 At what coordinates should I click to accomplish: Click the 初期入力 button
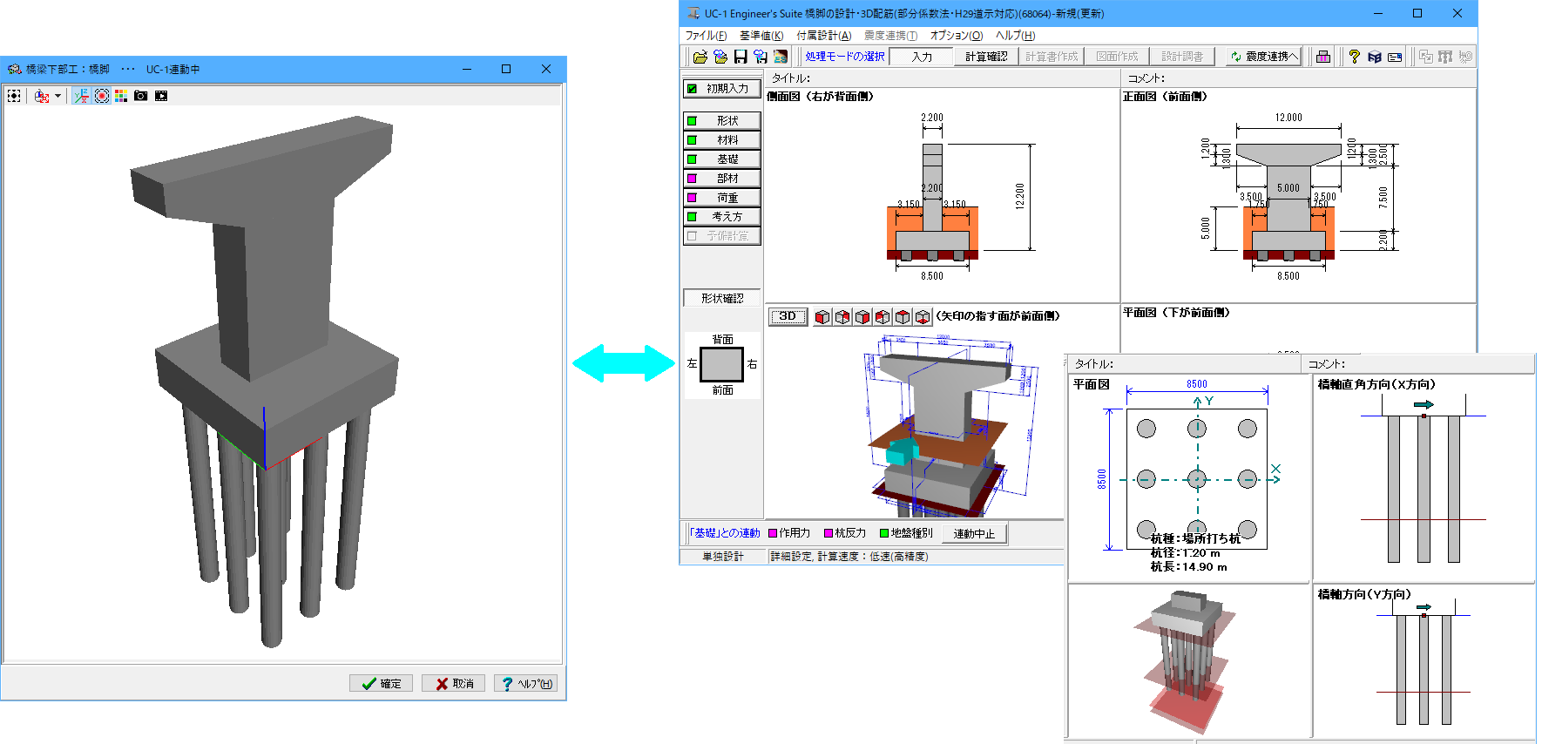click(722, 88)
